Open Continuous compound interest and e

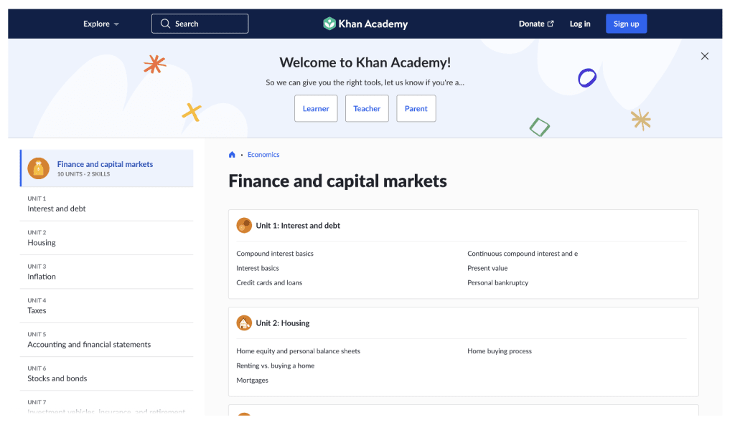point(523,254)
